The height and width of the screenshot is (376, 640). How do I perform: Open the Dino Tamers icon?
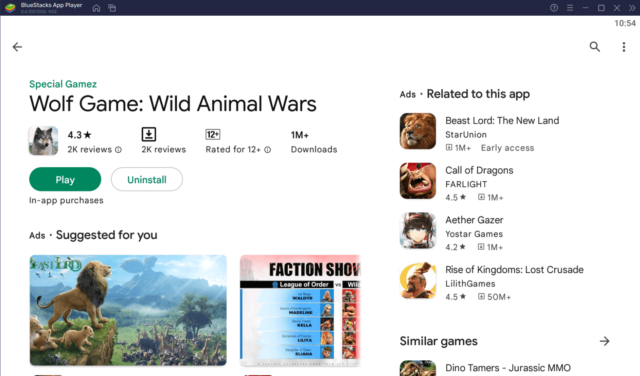418,368
